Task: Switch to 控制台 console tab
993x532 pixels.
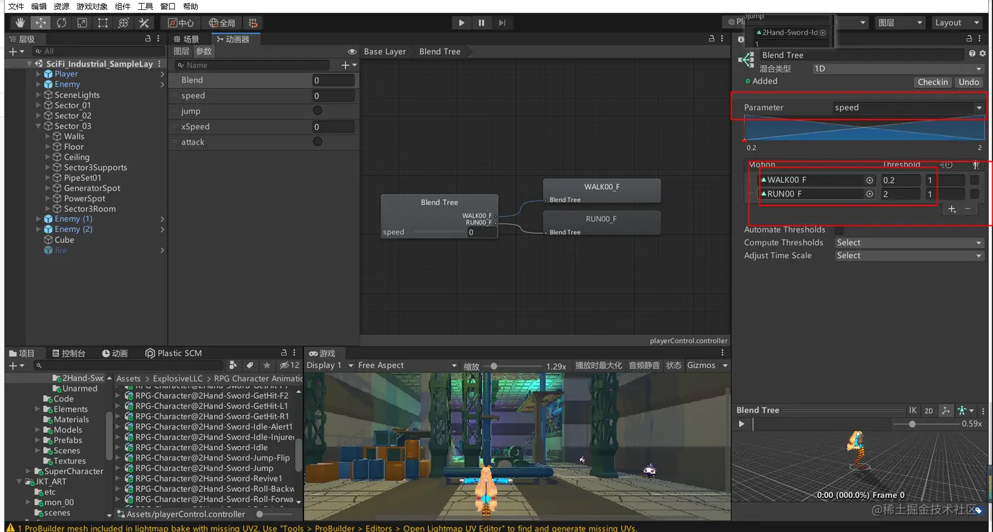Action: pyautogui.click(x=68, y=353)
